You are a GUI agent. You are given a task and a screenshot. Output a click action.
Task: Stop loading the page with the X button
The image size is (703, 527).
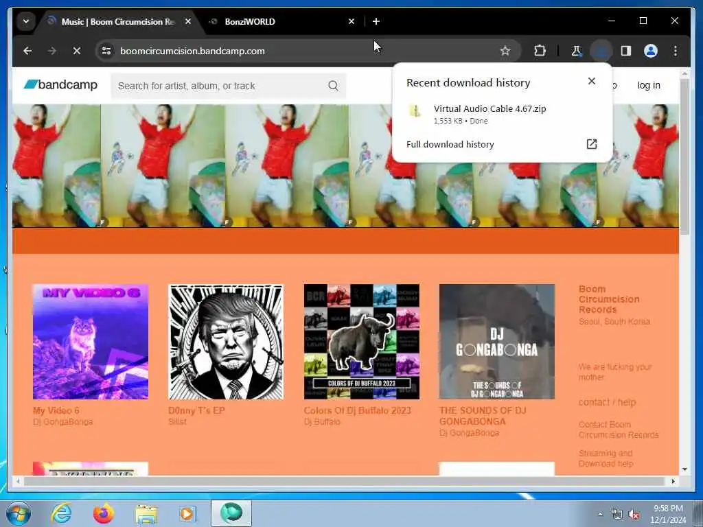click(x=77, y=51)
